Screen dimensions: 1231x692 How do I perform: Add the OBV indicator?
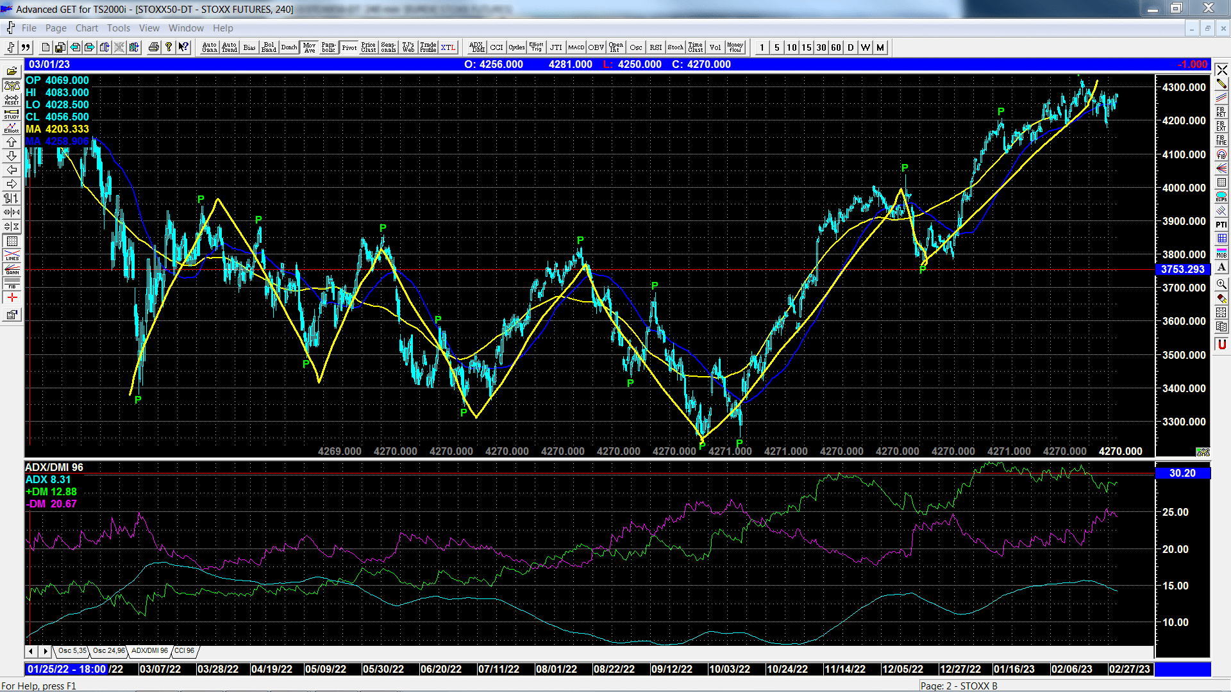point(596,47)
